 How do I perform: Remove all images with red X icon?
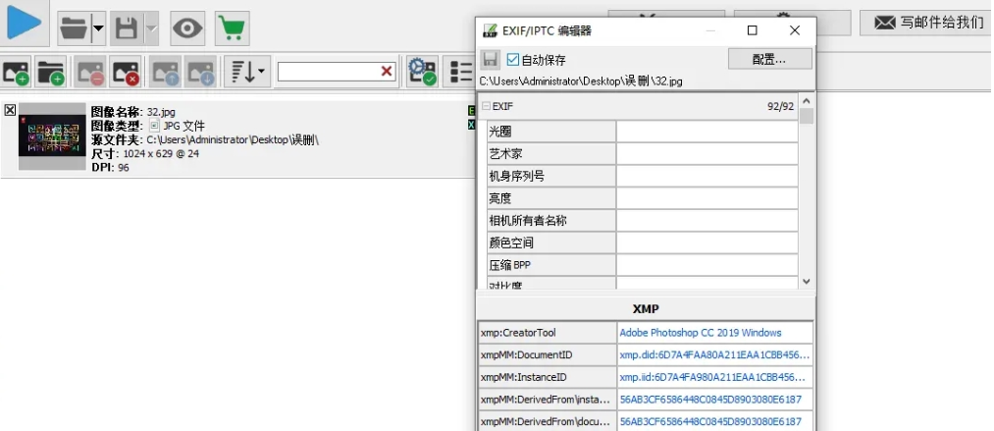tap(125, 72)
